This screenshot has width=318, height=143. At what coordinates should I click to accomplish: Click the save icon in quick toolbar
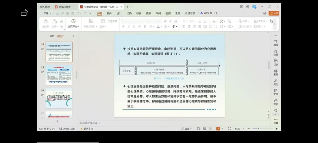[58, 13]
